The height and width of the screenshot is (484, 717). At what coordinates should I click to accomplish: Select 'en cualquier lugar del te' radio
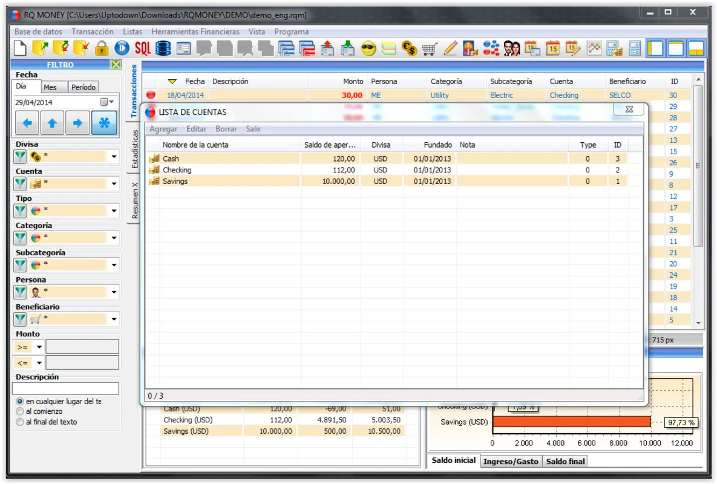[x=19, y=401]
